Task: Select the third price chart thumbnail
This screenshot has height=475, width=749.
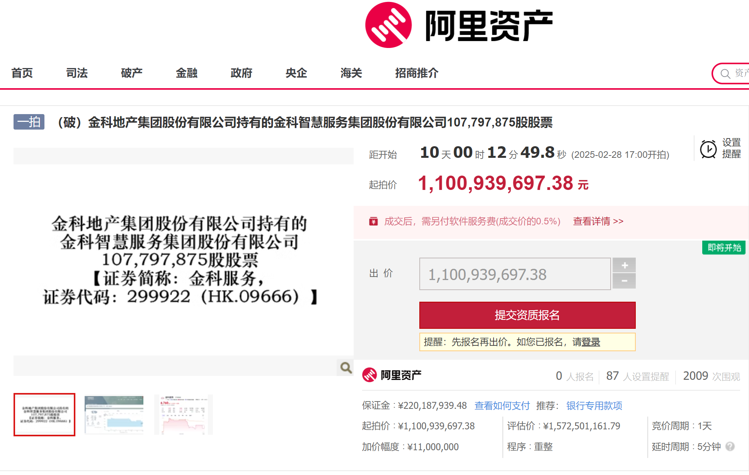Action: (183, 415)
